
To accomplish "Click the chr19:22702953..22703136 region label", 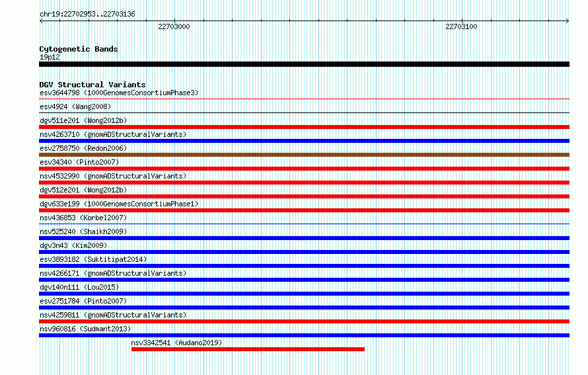I will point(87,14).
